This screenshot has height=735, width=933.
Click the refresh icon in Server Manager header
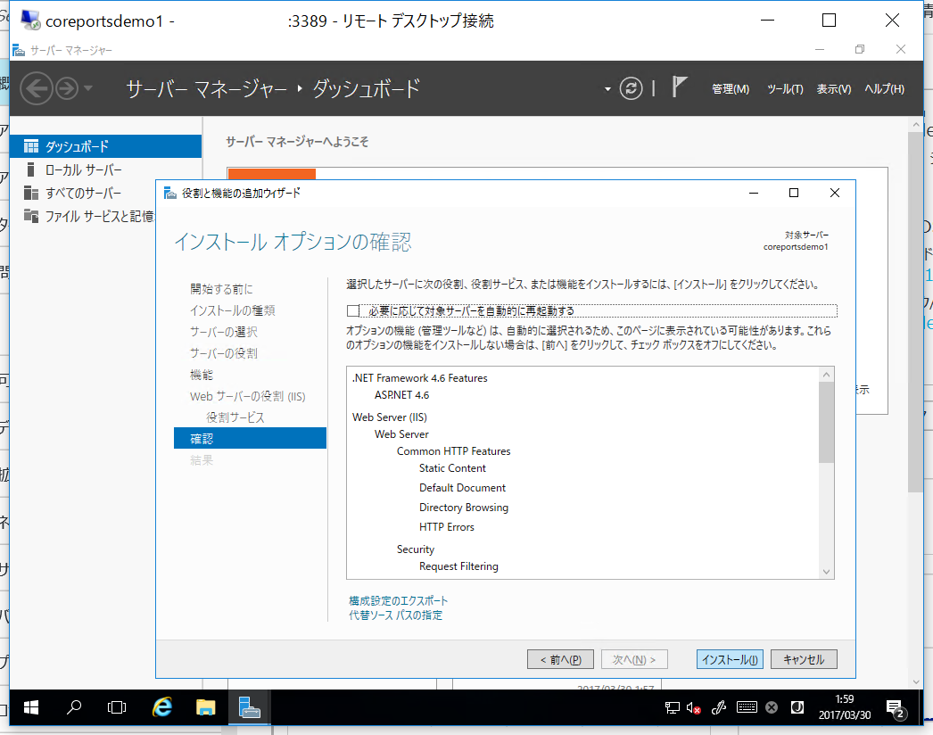(631, 88)
